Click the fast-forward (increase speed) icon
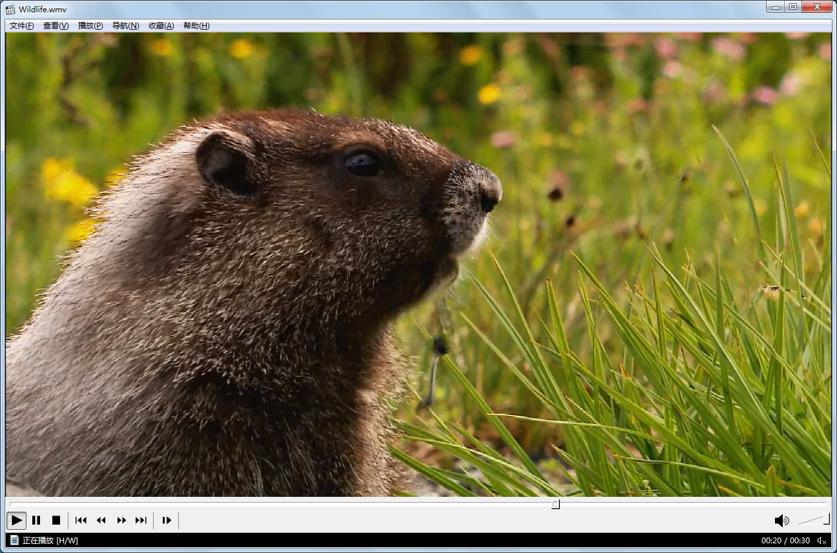Viewport: 837px width, 553px height. click(x=121, y=520)
